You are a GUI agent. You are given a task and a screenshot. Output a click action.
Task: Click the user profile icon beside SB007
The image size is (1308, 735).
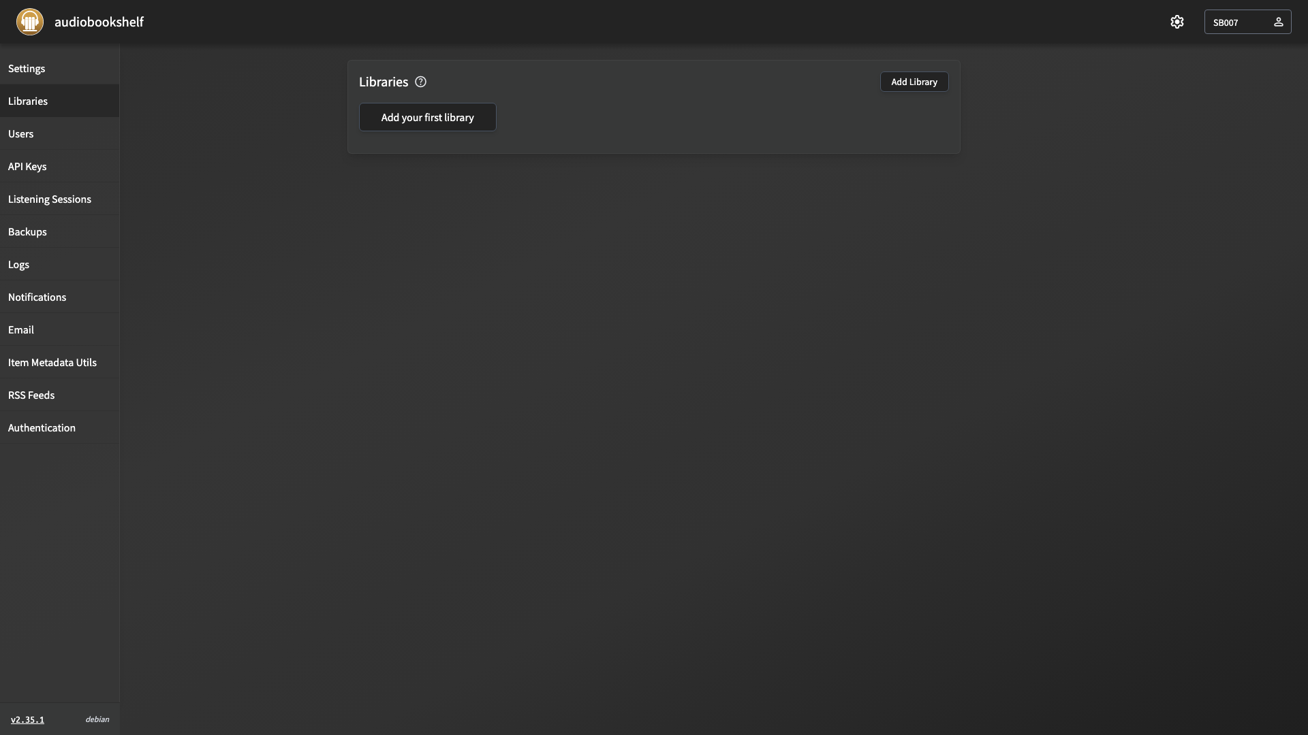1278,22
